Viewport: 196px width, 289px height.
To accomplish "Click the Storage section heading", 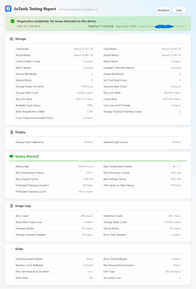I will click(21, 39).
